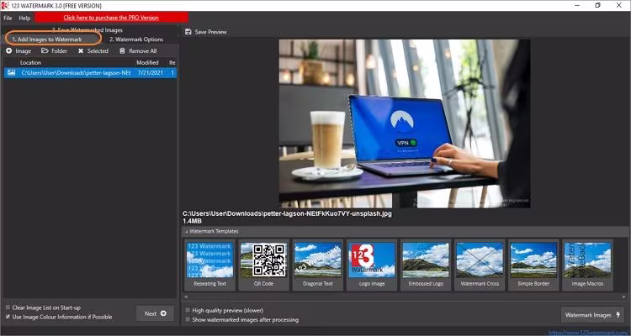Click the Save Preview floppy disk icon

pos(188,32)
